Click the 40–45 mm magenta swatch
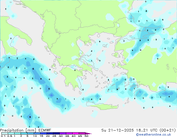Screen dimensions: 177x137 click(76, 133)
